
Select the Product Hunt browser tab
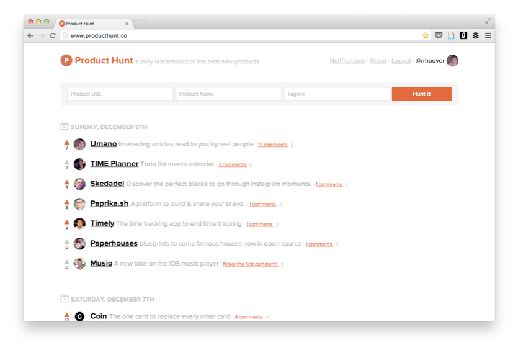coord(92,24)
